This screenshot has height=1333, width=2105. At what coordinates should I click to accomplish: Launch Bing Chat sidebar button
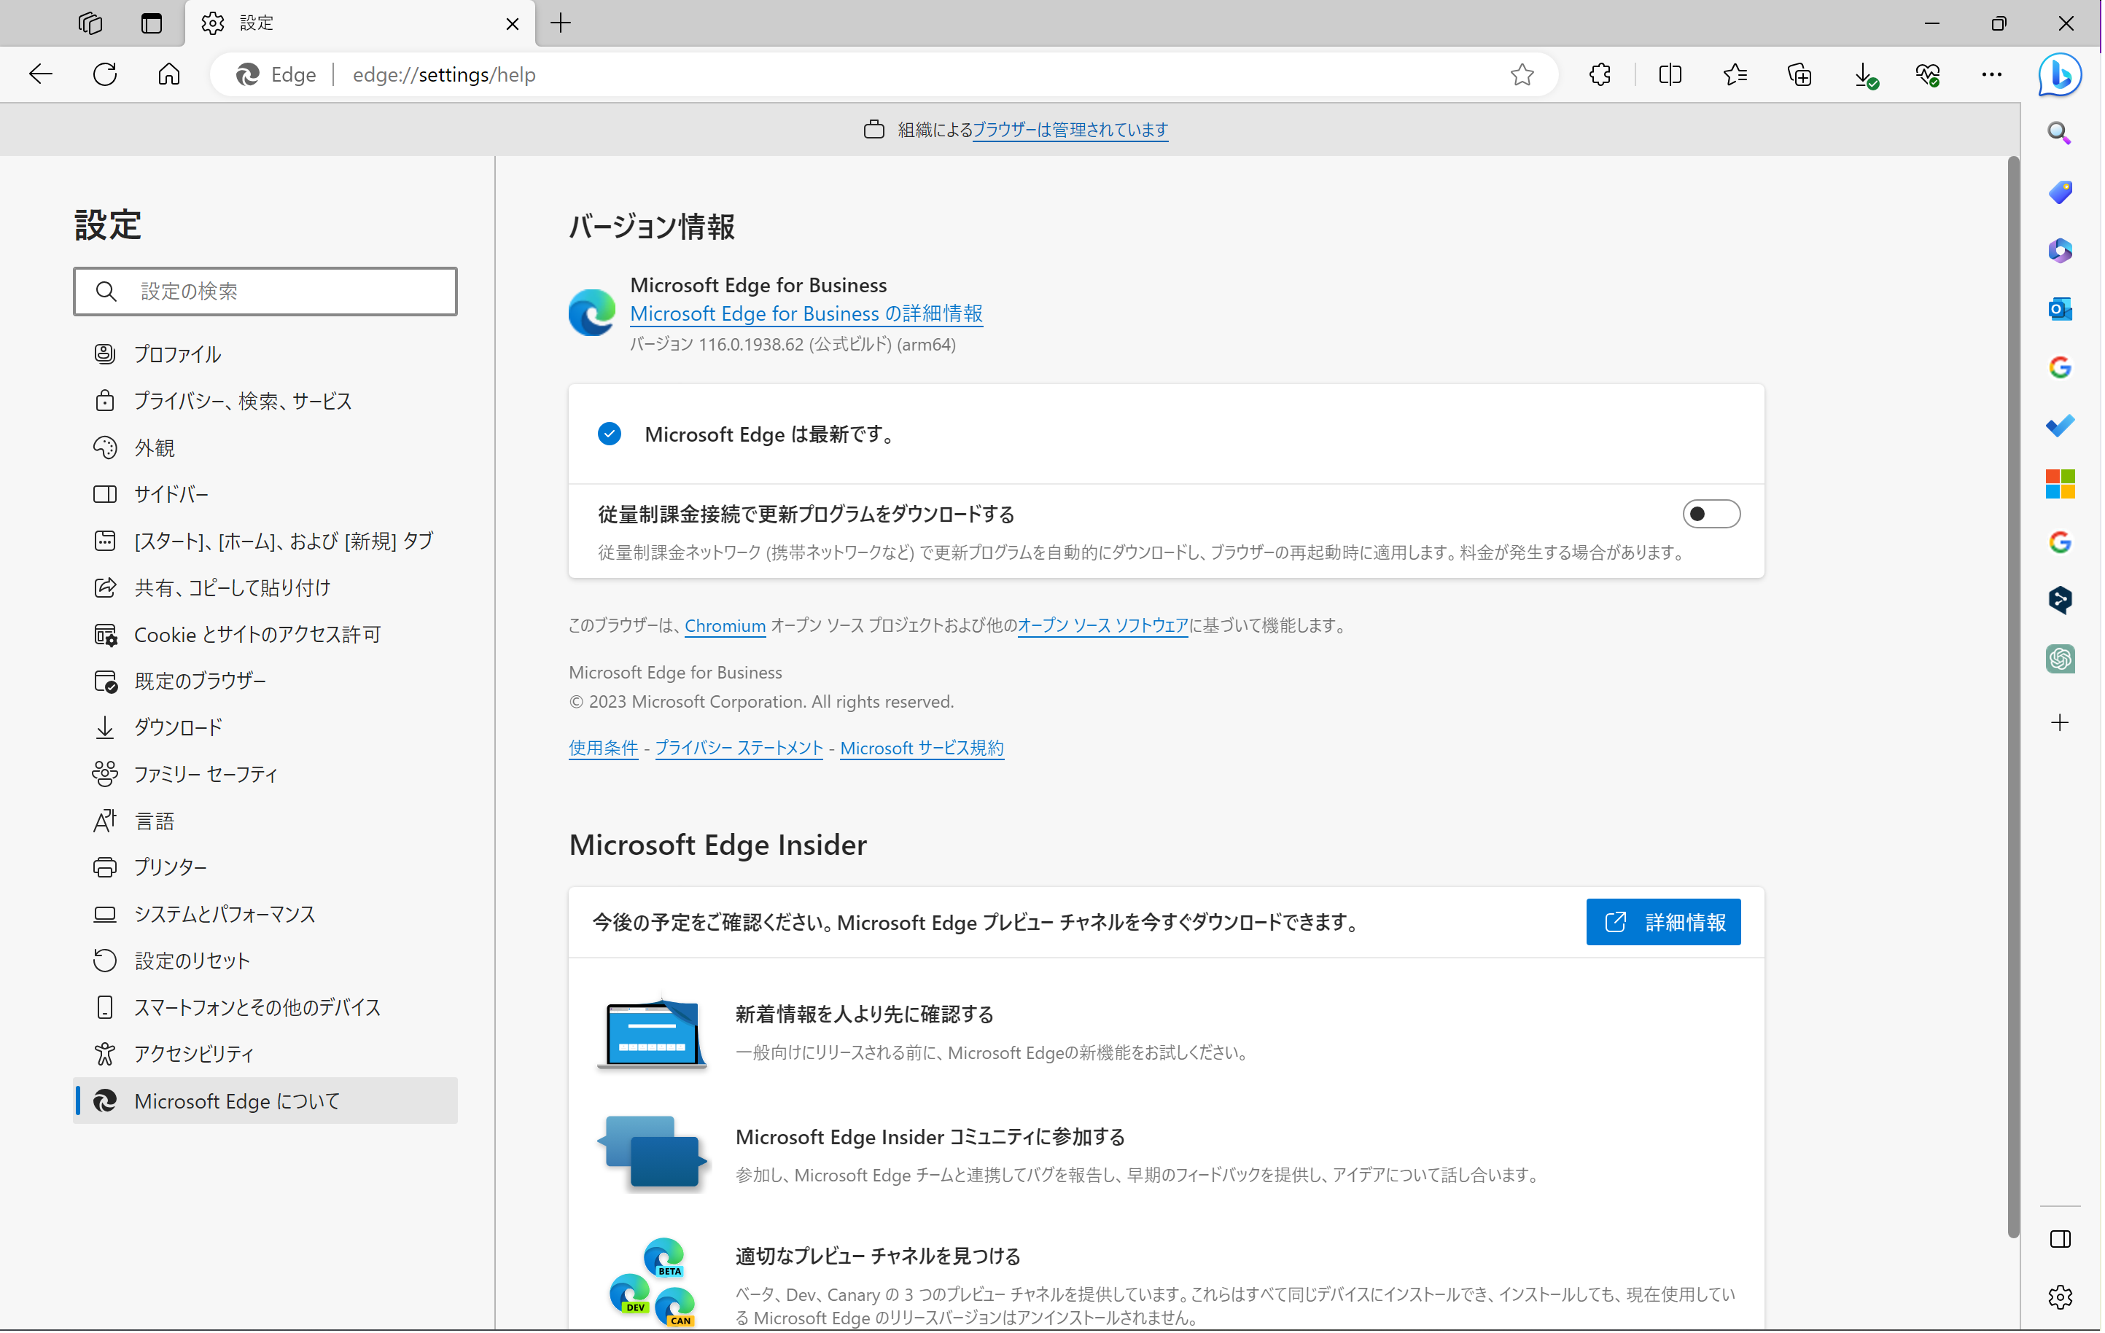[x=2058, y=74]
